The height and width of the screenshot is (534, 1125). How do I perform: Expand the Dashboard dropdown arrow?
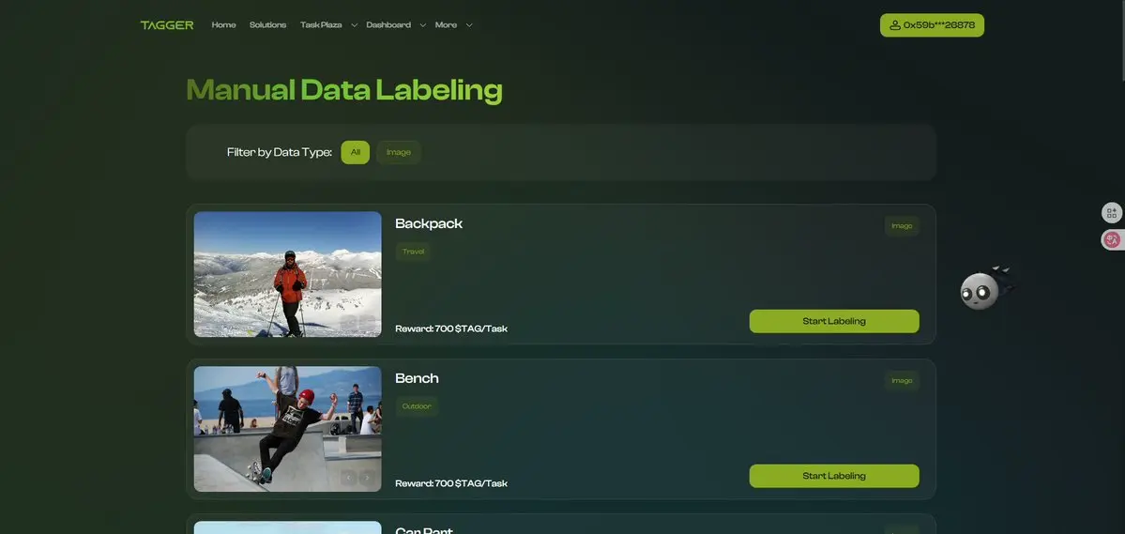422,26
